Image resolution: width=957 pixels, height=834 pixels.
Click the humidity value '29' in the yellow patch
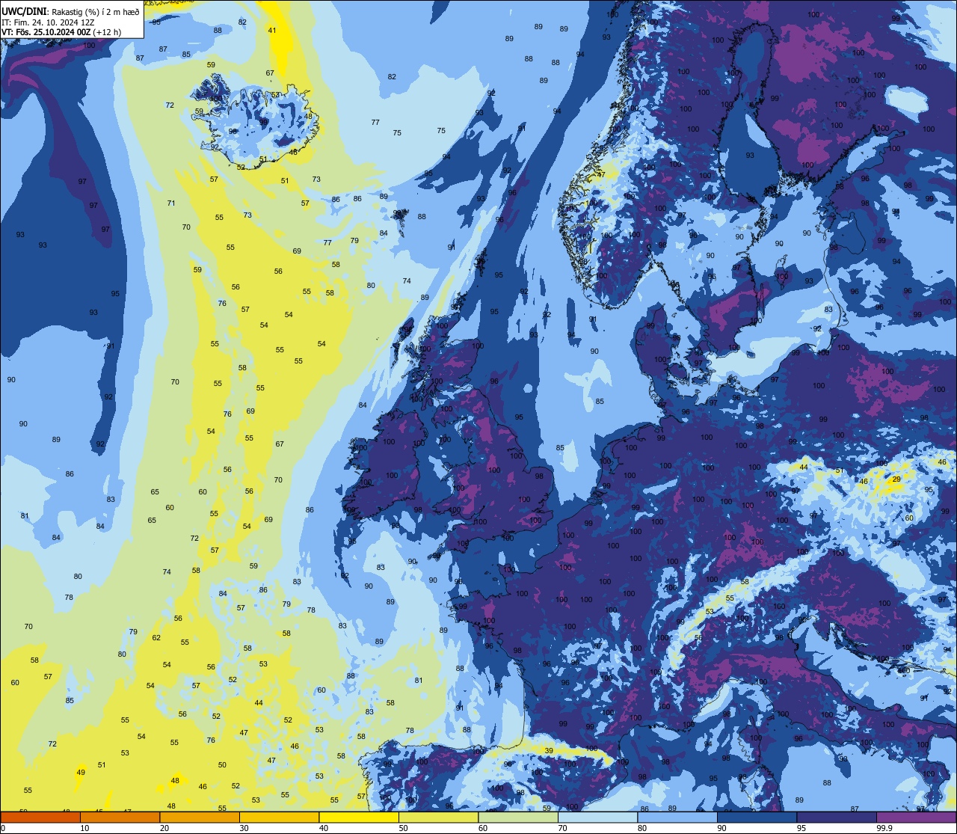897,479
